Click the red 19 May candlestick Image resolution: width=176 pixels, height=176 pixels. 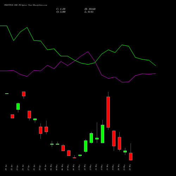[114, 138]
